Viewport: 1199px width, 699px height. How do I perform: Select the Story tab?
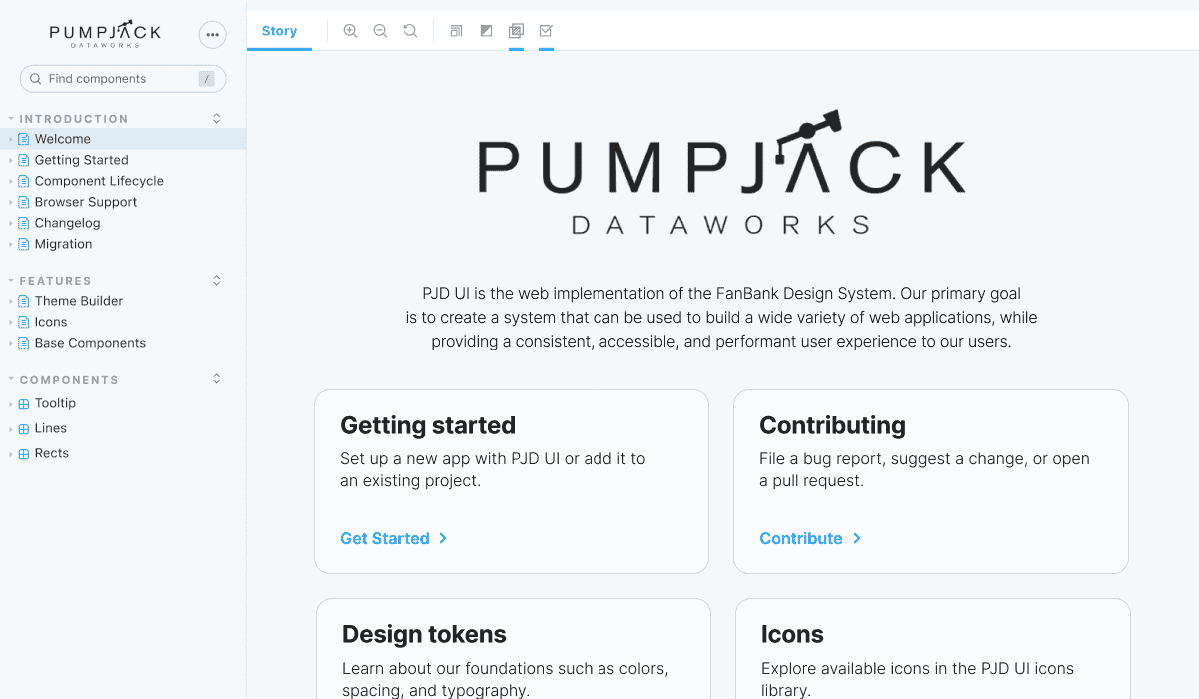point(279,31)
